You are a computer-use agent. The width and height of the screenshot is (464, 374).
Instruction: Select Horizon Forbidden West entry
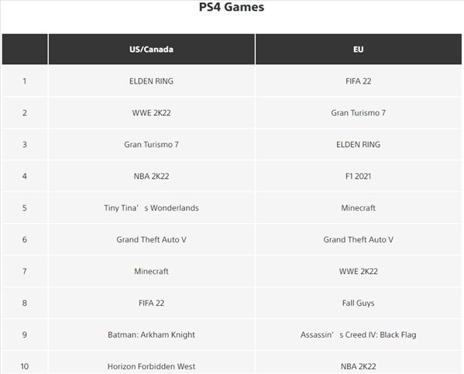(151, 366)
